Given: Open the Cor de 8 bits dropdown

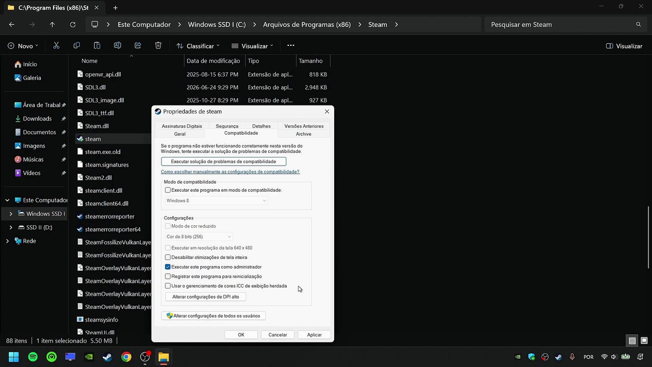Looking at the screenshot, I should coord(199,237).
